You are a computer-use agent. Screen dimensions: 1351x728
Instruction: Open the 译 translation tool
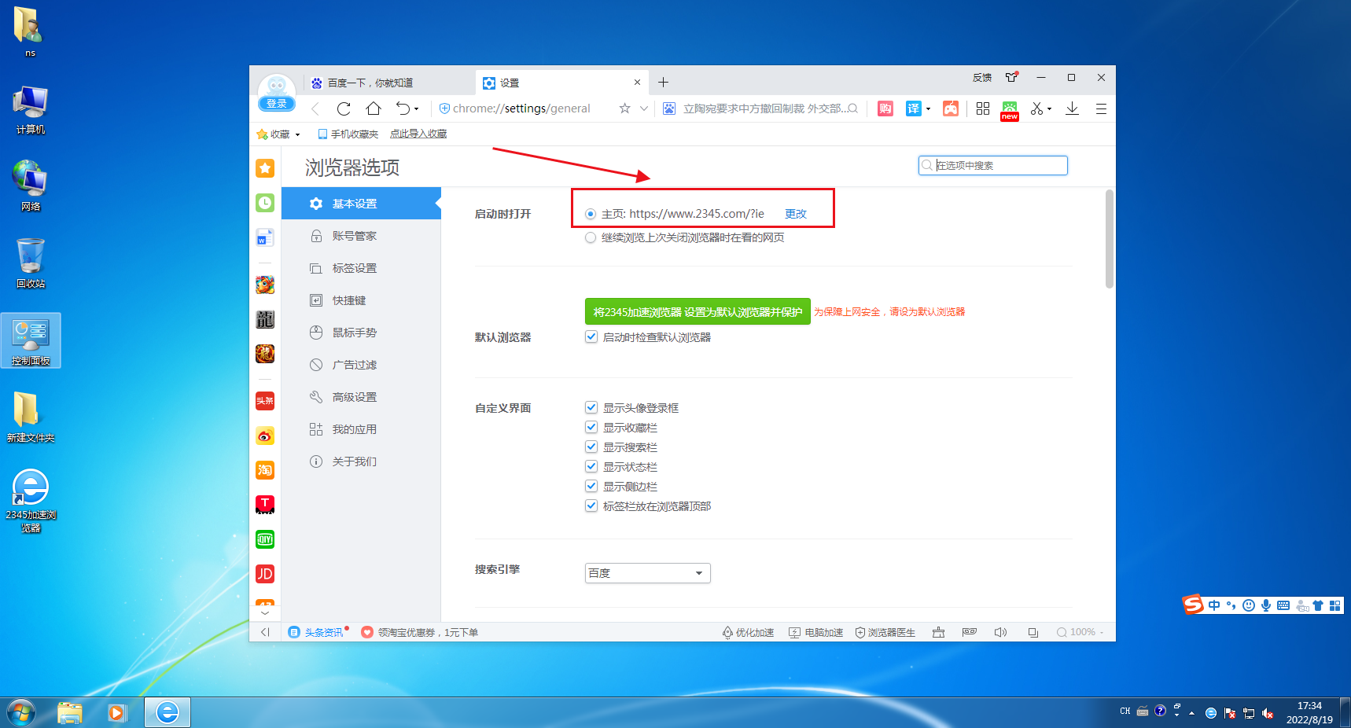(x=914, y=108)
